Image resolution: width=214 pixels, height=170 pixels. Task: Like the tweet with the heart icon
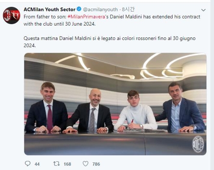pos(86,164)
